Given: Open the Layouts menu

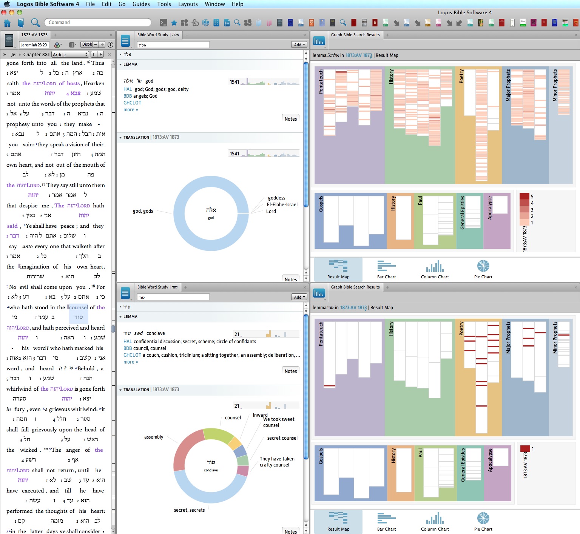Looking at the screenshot, I should click(x=188, y=4).
